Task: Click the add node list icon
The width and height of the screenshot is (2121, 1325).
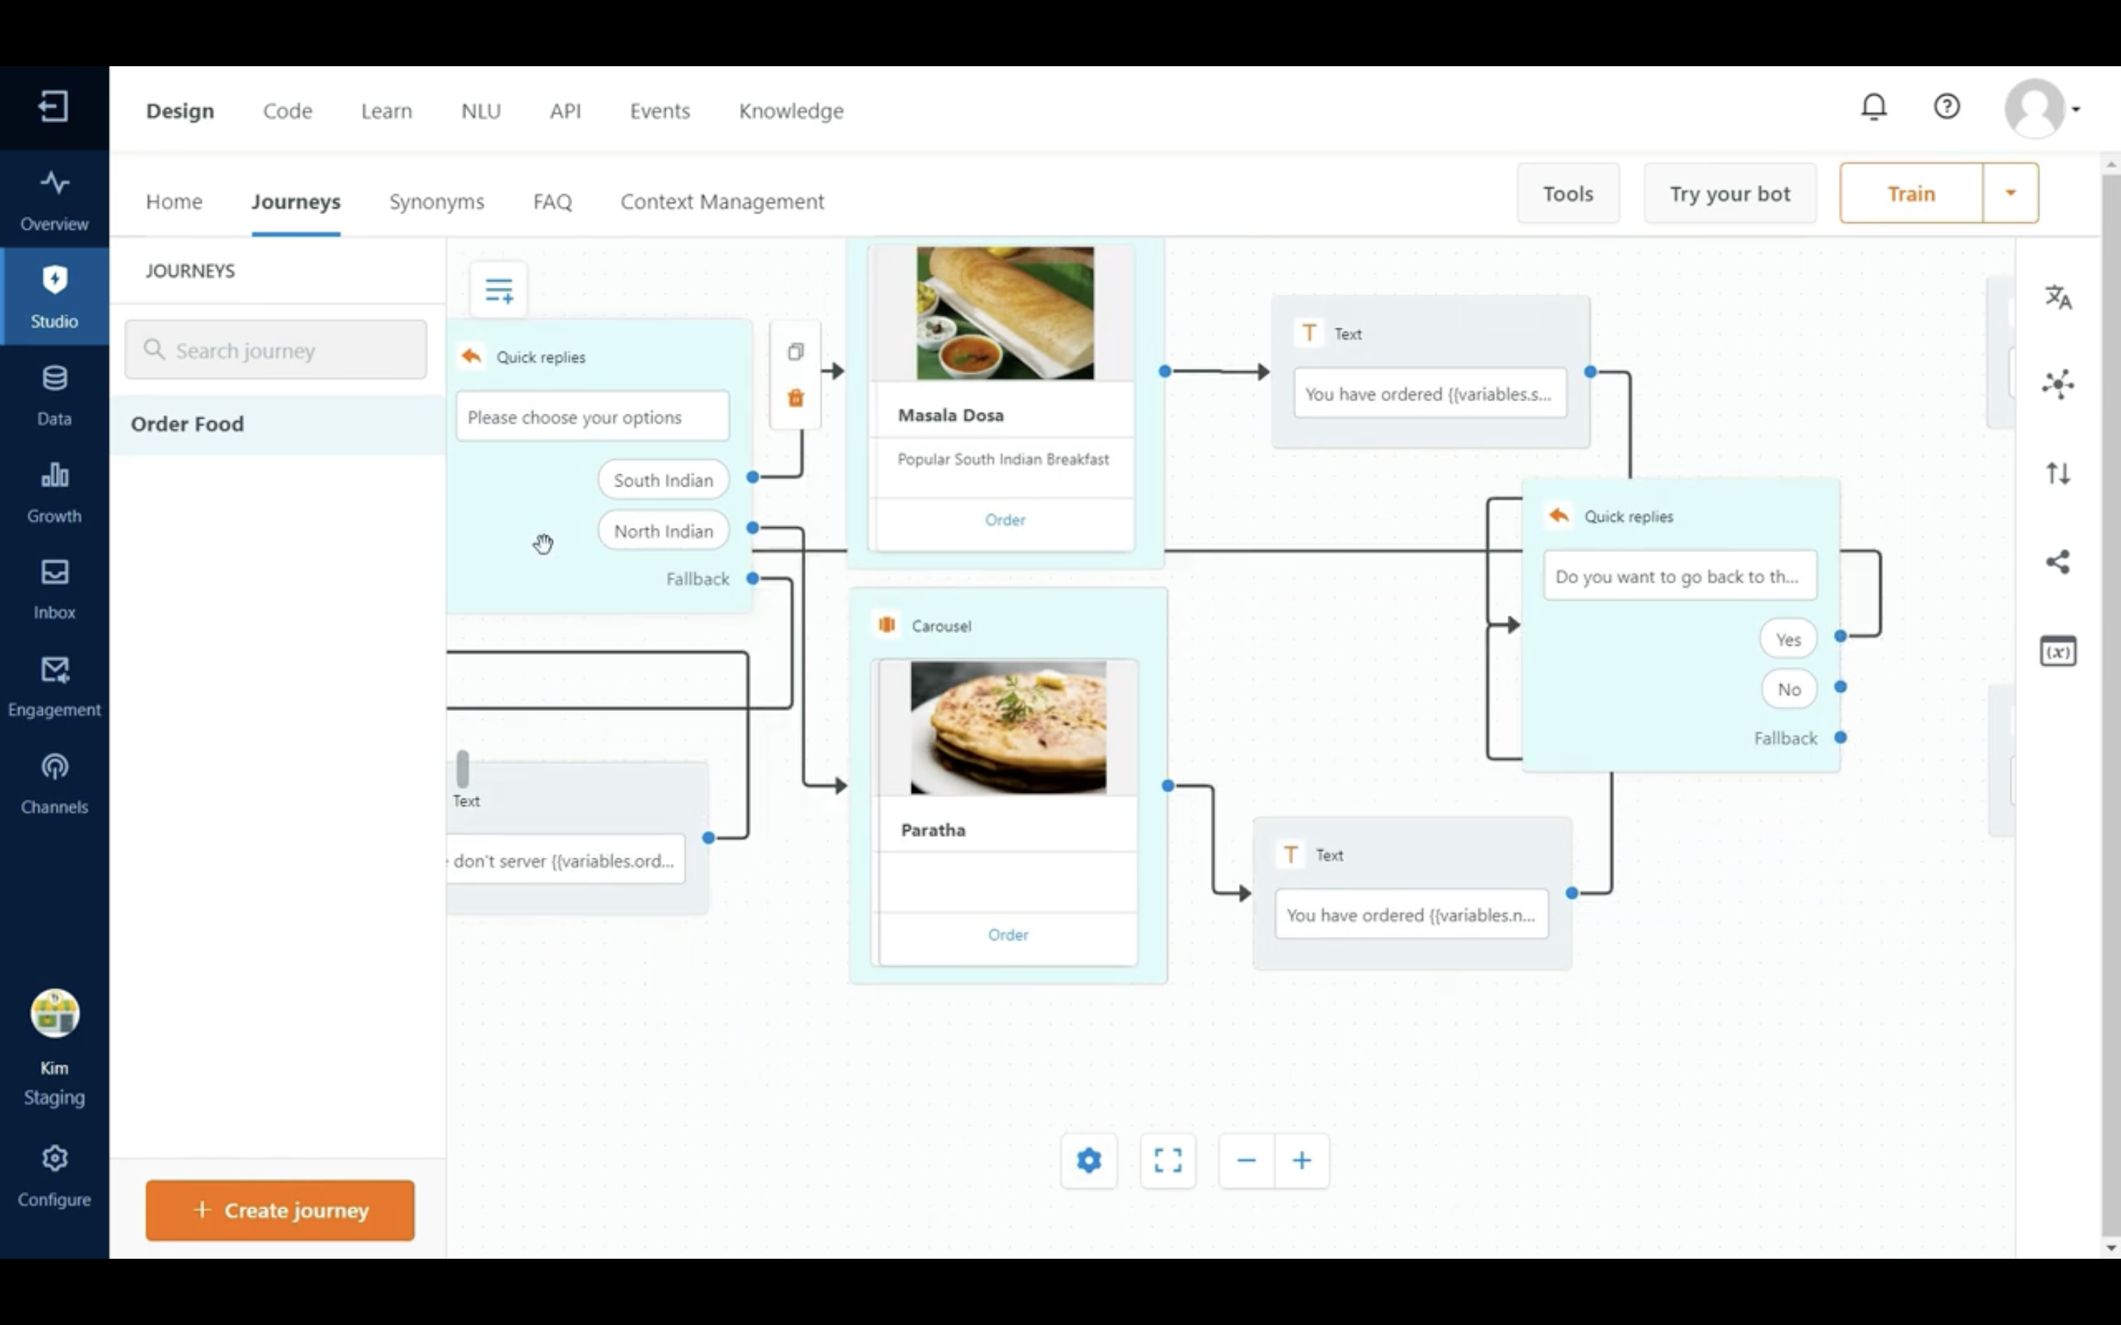Action: [499, 290]
